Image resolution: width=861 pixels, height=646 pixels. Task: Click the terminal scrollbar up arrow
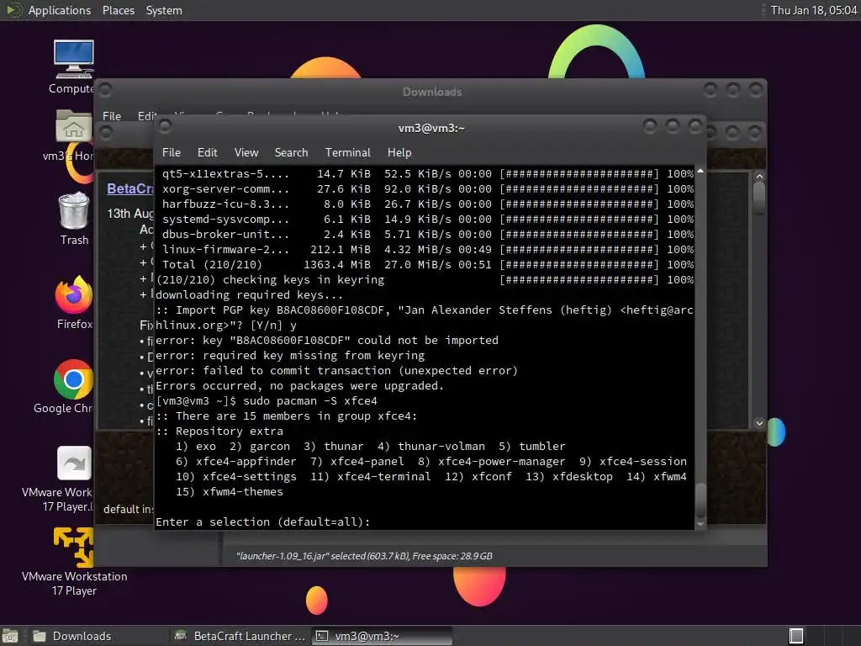(700, 172)
